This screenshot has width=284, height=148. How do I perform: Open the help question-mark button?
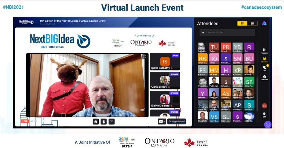268,124
